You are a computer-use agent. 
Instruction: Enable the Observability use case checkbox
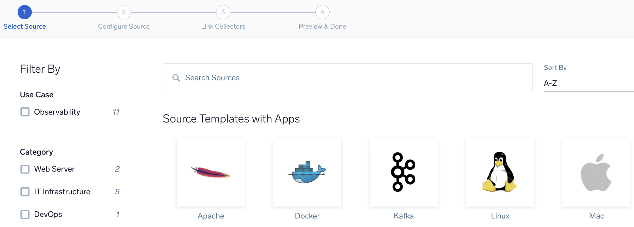click(25, 112)
